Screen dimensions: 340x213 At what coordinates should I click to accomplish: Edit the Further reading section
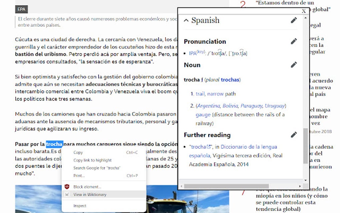pyautogui.click(x=294, y=135)
